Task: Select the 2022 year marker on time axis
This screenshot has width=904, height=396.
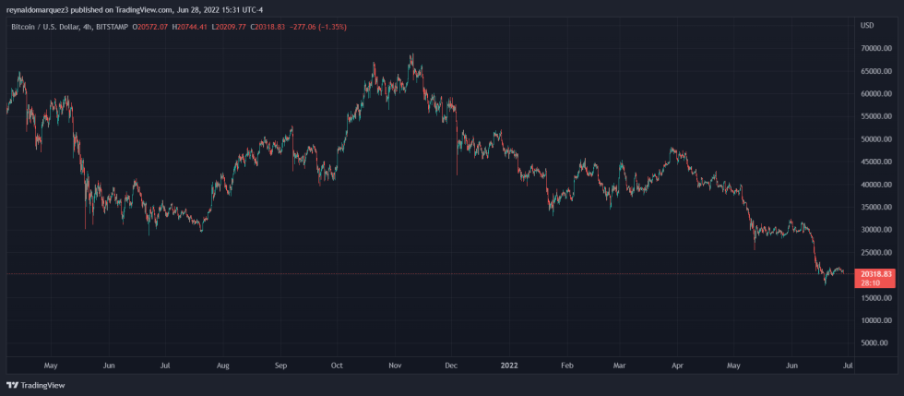Action: 506,365
